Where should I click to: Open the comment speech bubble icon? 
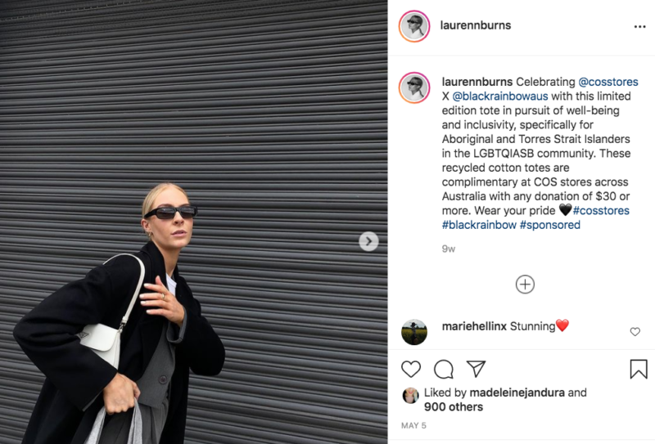click(x=443, y=370)
